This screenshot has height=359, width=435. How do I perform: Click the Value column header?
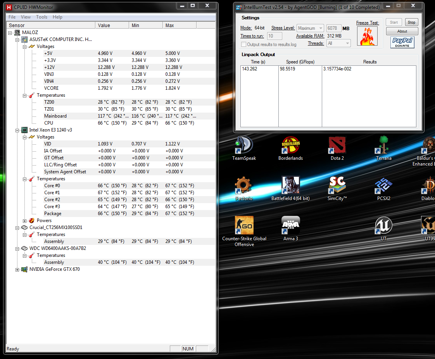(112, 25)
